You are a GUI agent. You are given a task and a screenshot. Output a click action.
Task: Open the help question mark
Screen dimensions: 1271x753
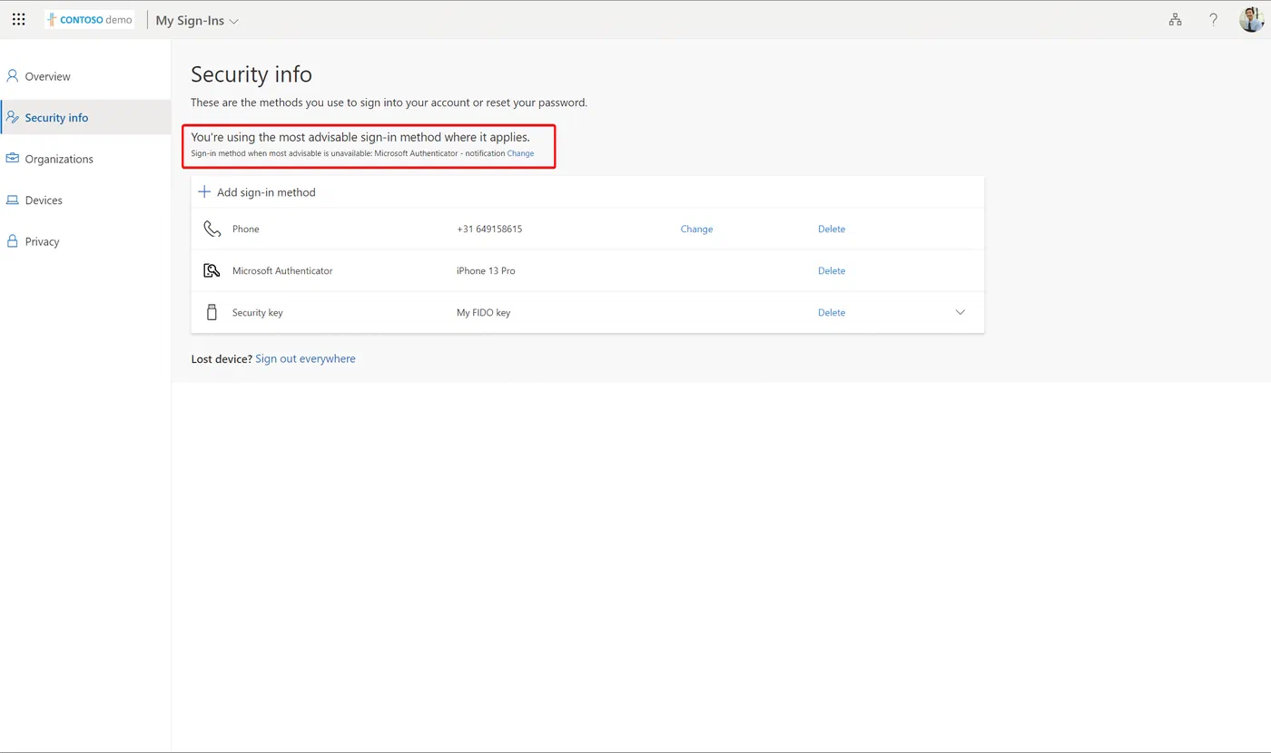pyautogui.click(x=1213, y=19)
